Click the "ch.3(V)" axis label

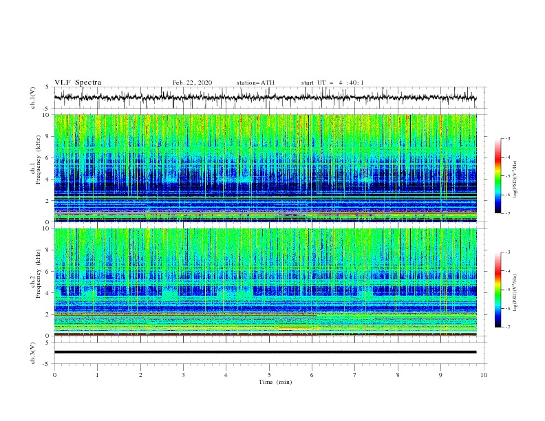33,353
